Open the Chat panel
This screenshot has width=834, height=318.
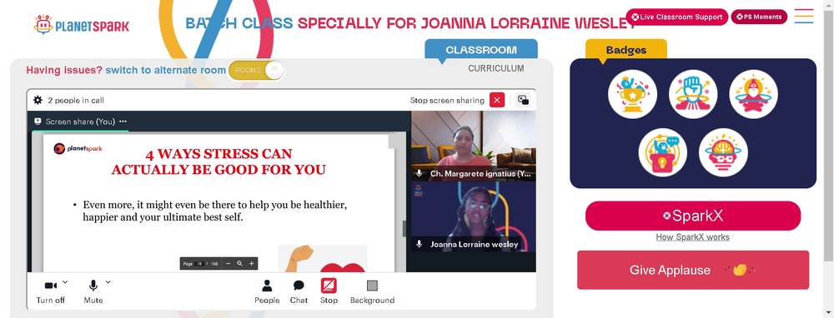pyautogui.click(x=299, y=291)
